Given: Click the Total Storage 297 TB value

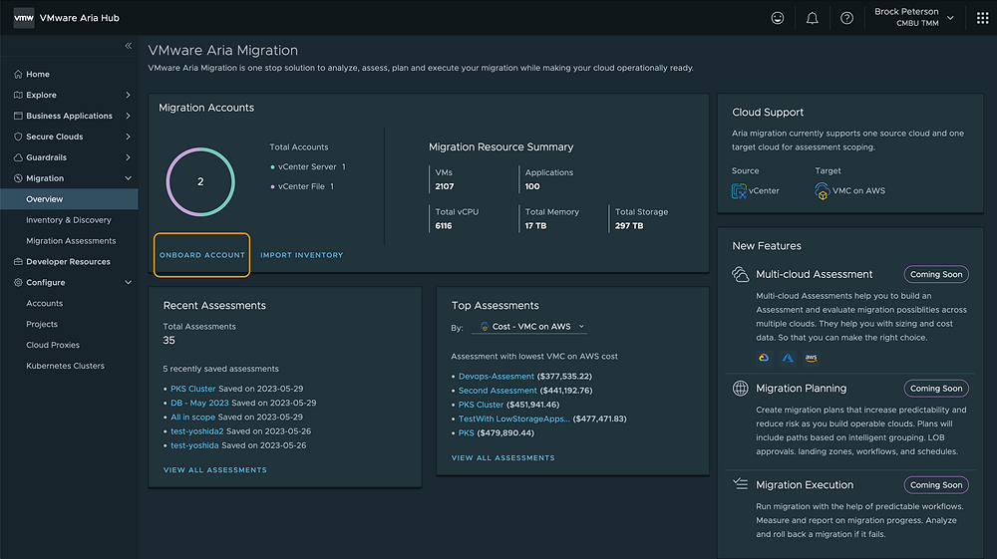Looking at the screenshot, I should click(629, 225).
